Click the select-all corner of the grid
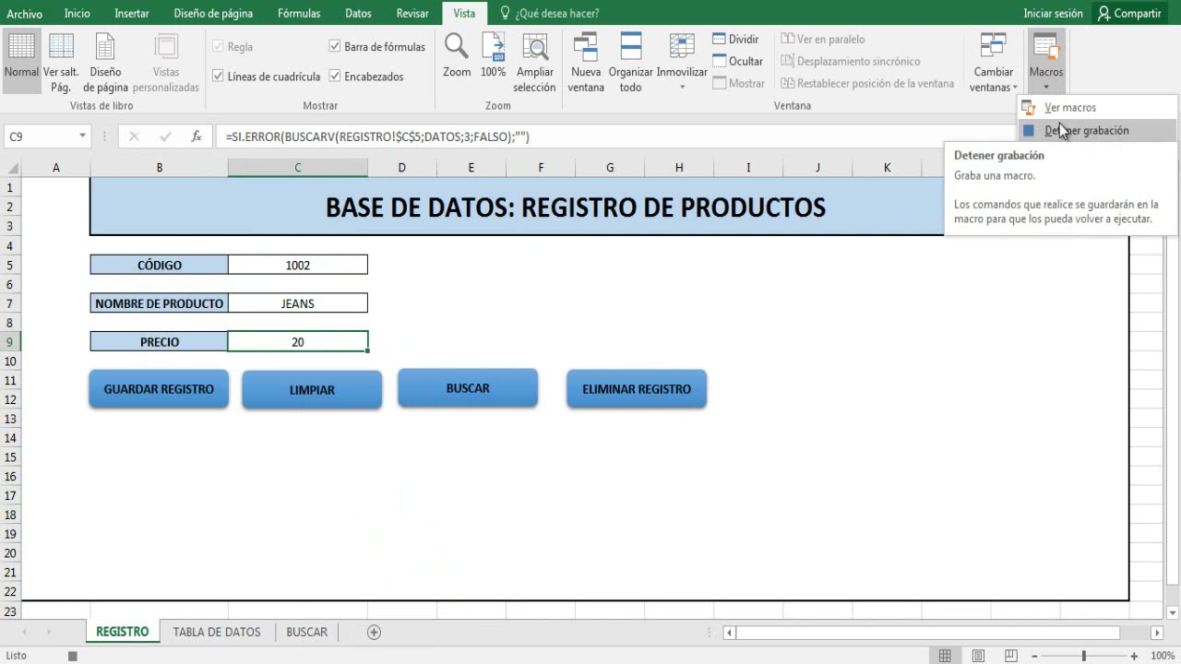1181x664 pixels. (x=11, y=168)
